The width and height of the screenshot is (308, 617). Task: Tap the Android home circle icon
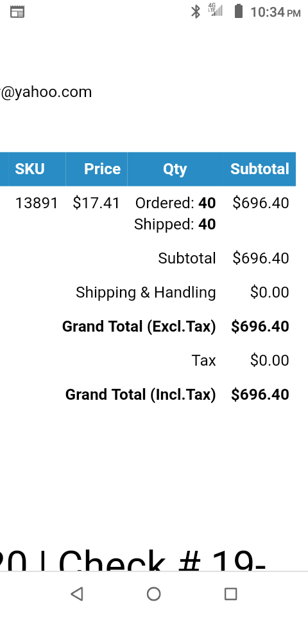click(153, 594)
